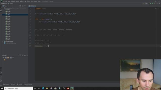Click the inspections widget in editor corner
Screen dimensions: 161x90
156,8
